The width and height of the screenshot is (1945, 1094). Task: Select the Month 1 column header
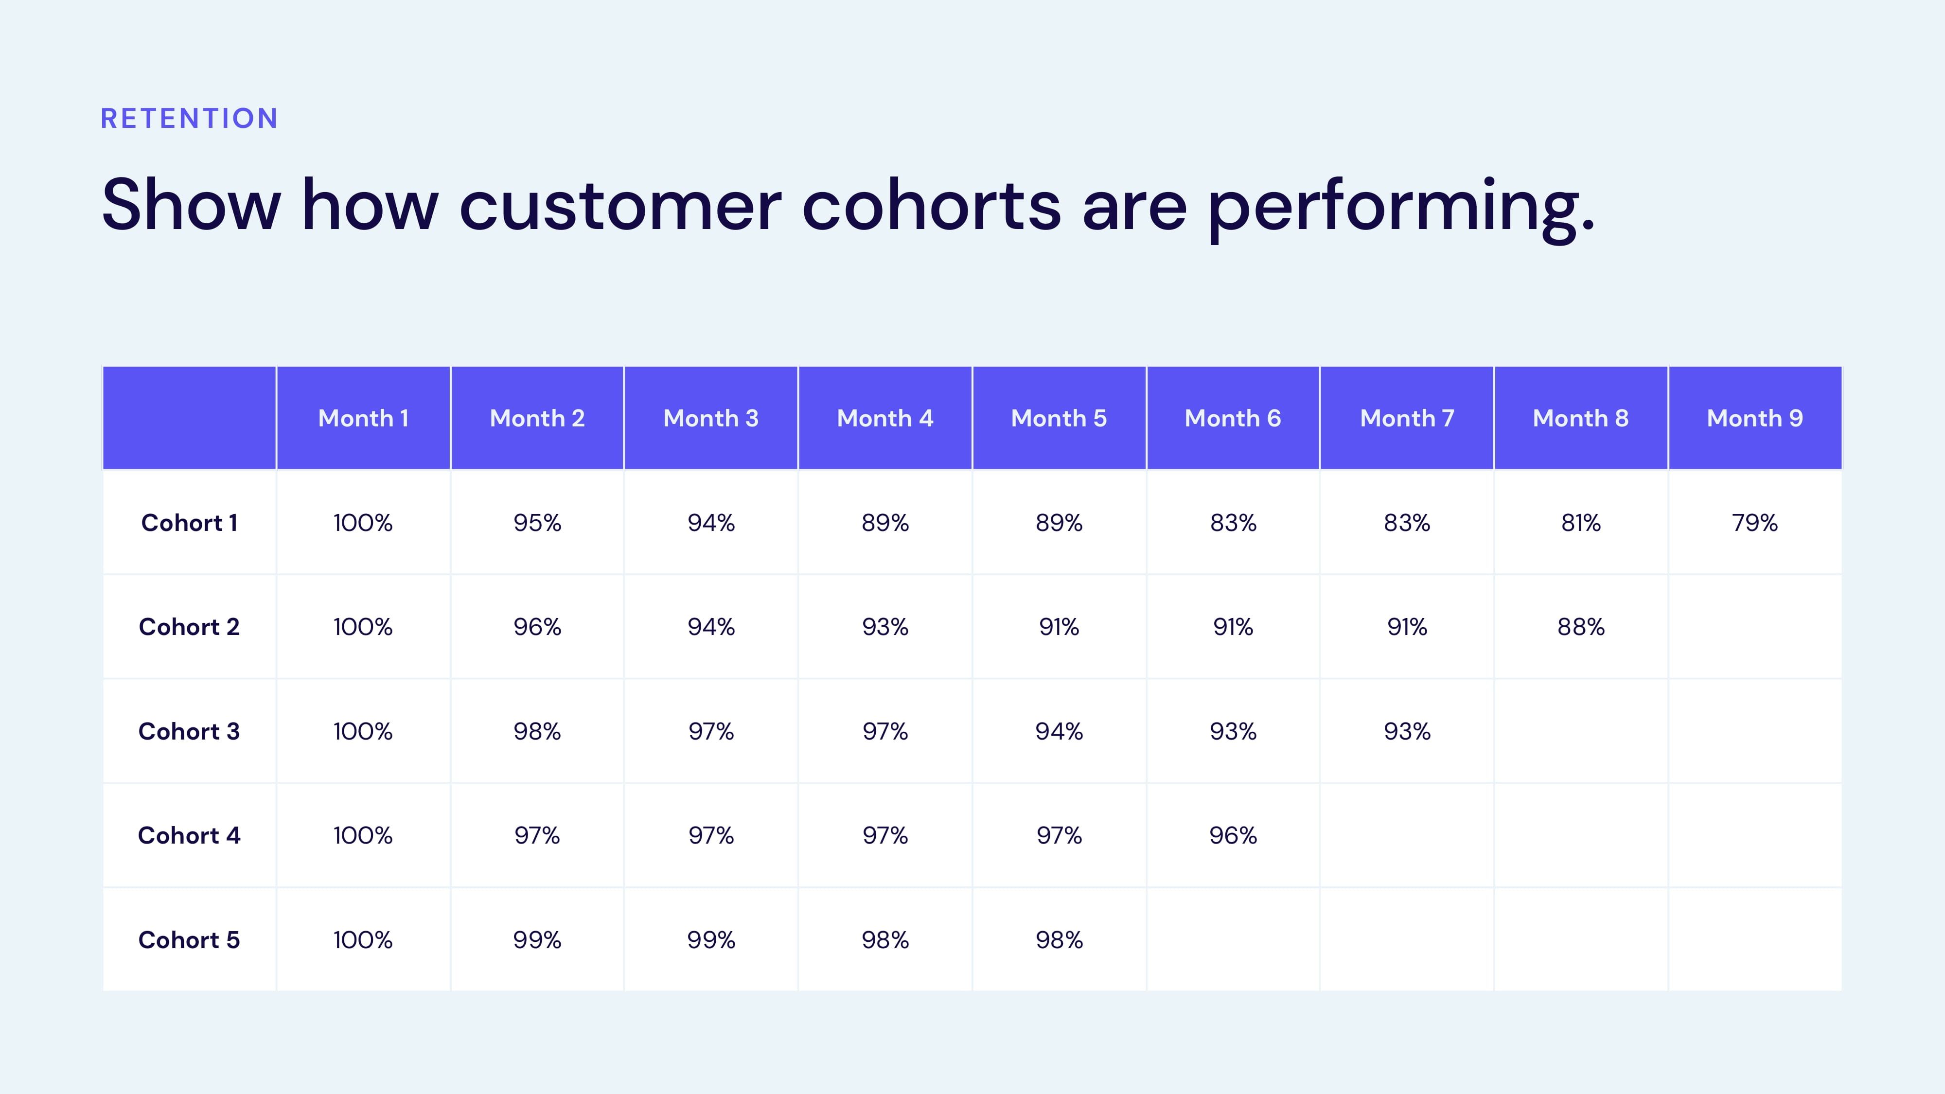pyautogui.click(x=363, y=418)
